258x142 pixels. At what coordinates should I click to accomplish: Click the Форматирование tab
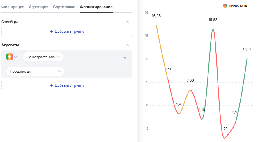(x=96, y=7)
